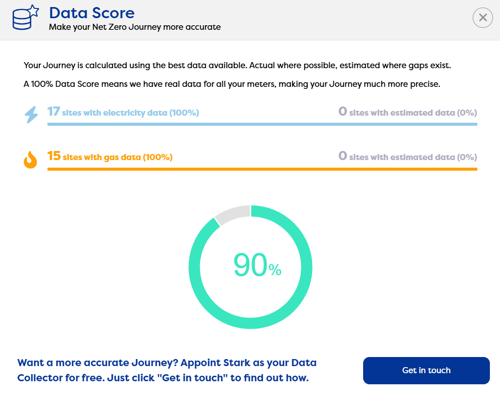Click the Appoint Stark as Data Collector text
500x406 pixels.
167,370
